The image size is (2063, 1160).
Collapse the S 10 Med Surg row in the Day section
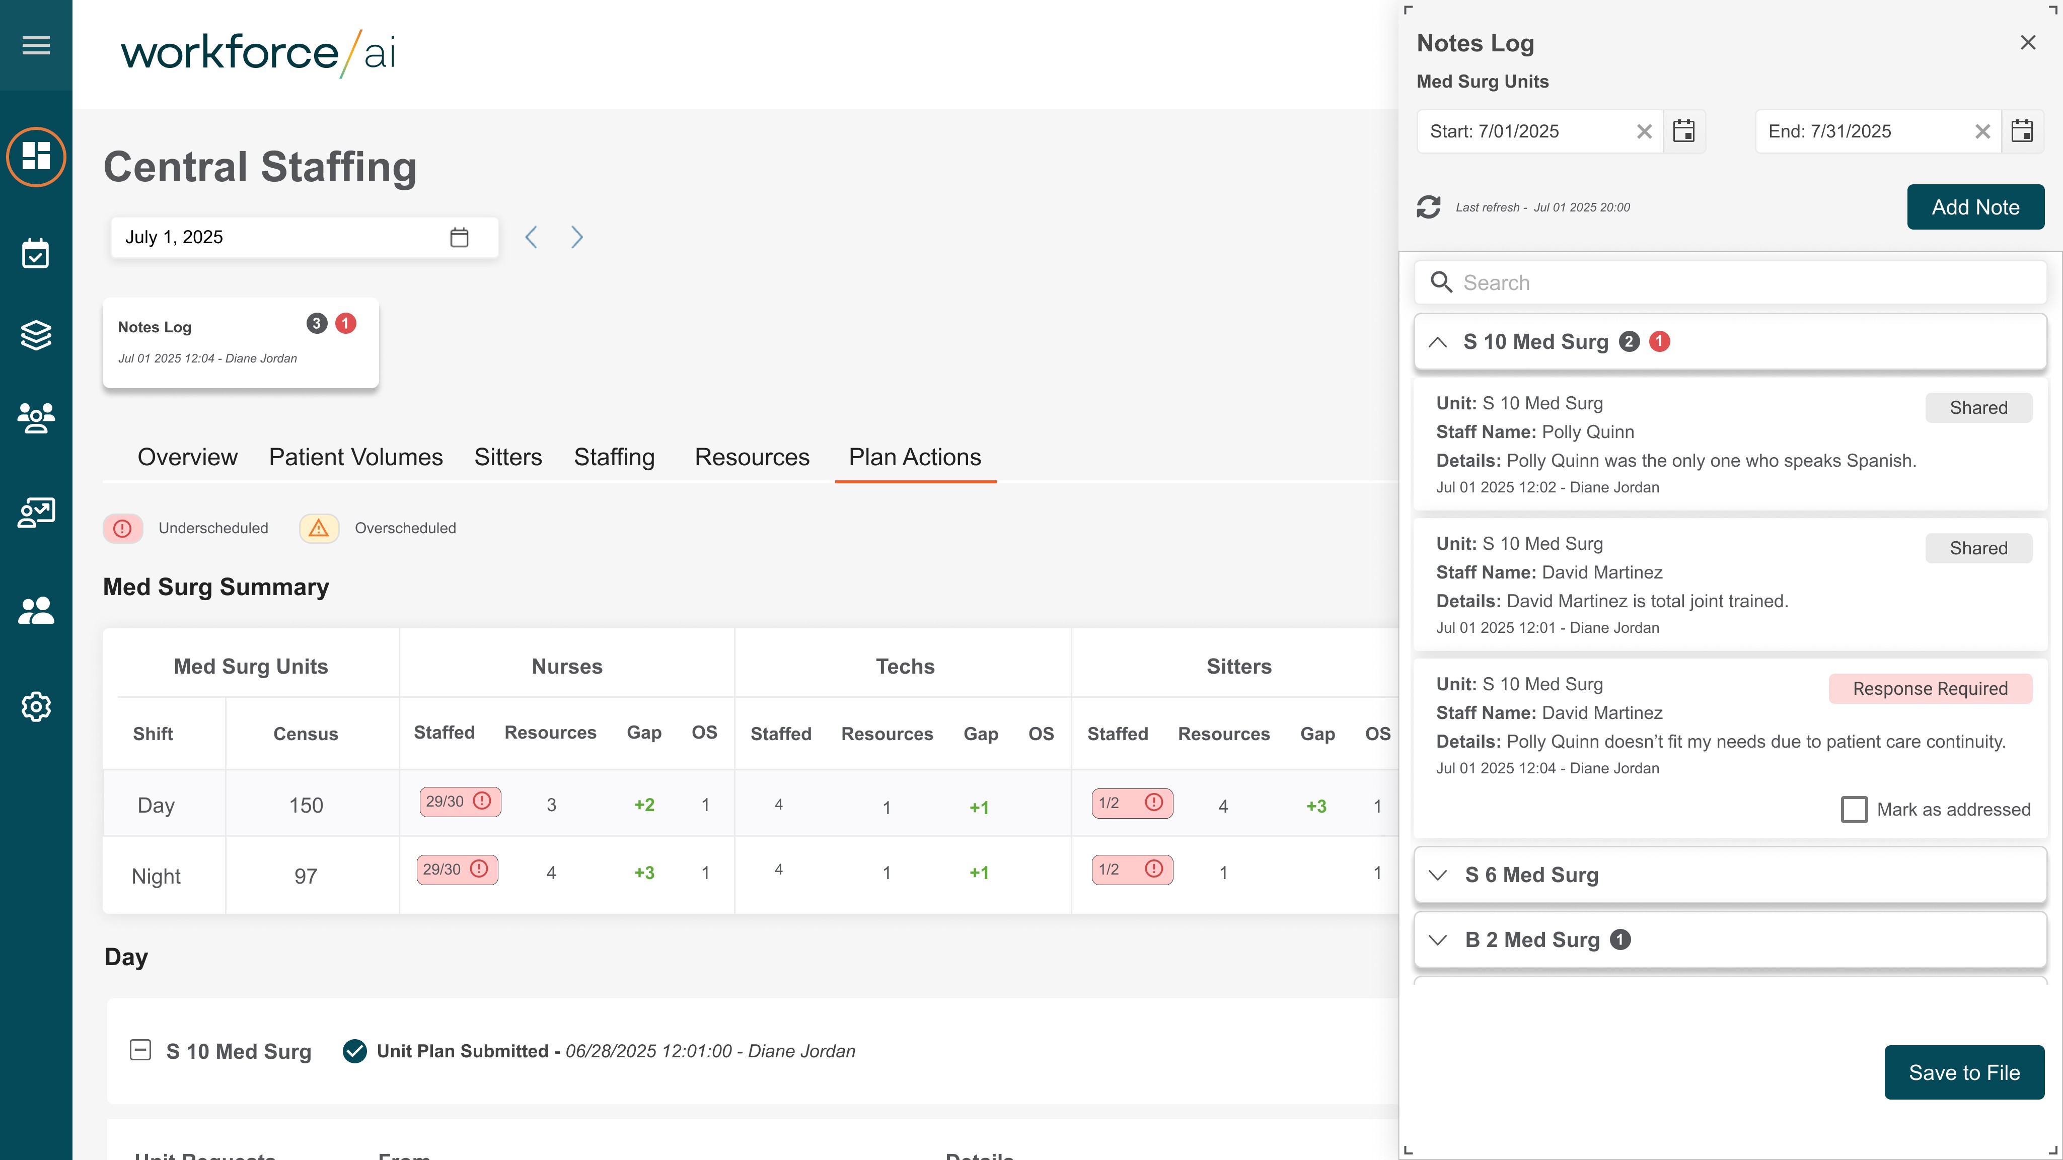140,1050
